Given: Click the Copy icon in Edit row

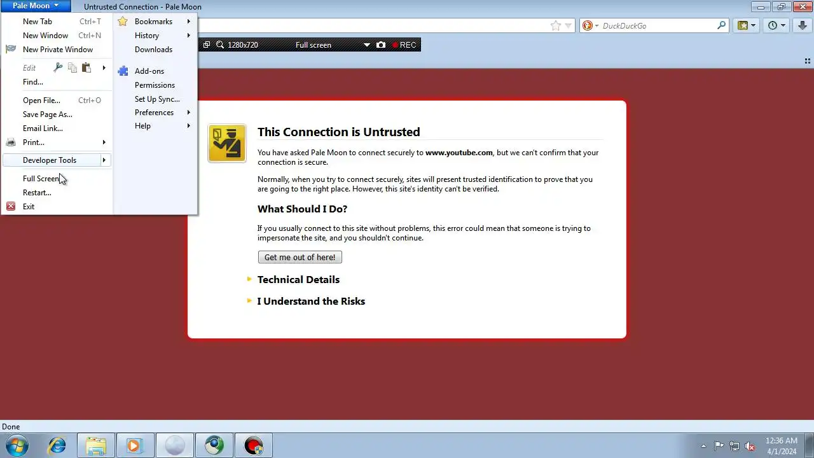Looking at the screenshot, I should [x=72, y=67].
